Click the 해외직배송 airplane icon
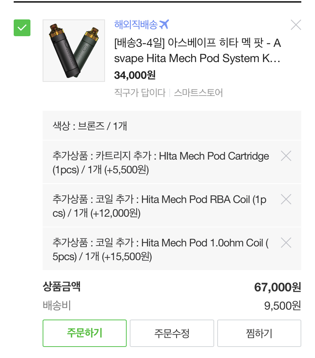The width and height of the screenshot is (315, 358). (x=164, y=24)
